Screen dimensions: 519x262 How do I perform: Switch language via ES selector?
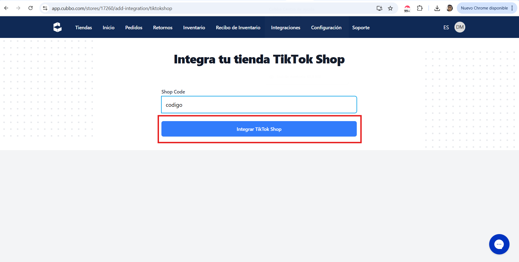446,27
